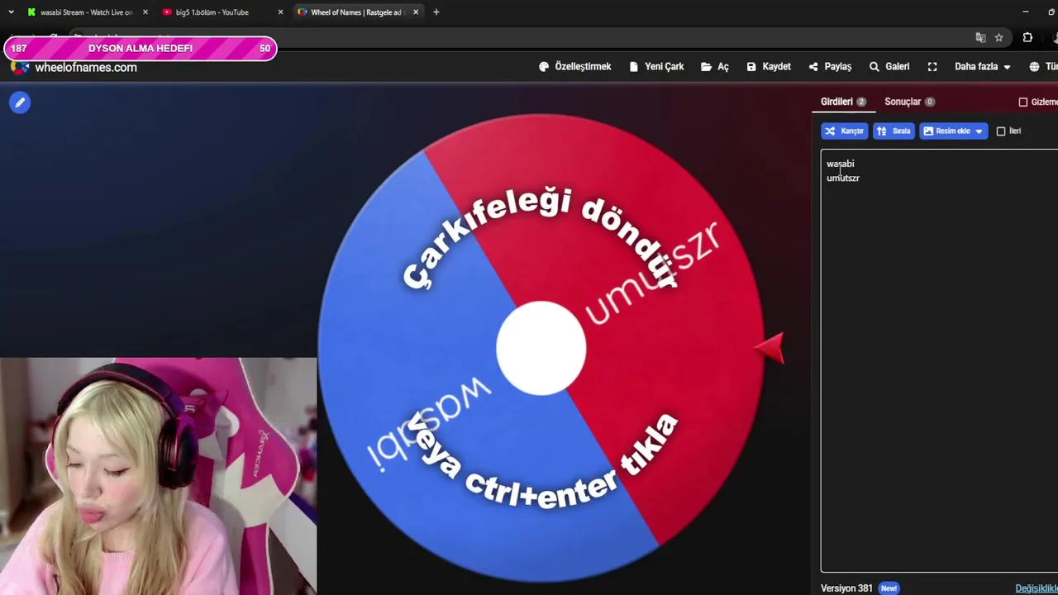
Task: Click the Dyson alma hedefi goal bar
Action: click(141, 49)
